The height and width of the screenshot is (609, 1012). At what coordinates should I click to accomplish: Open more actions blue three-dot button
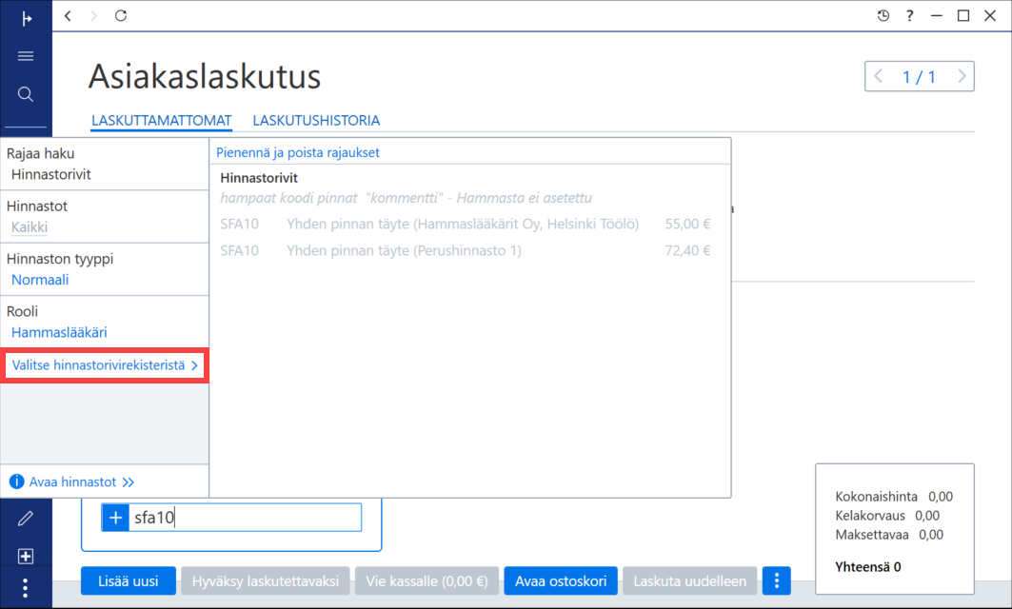pos(777,580)
